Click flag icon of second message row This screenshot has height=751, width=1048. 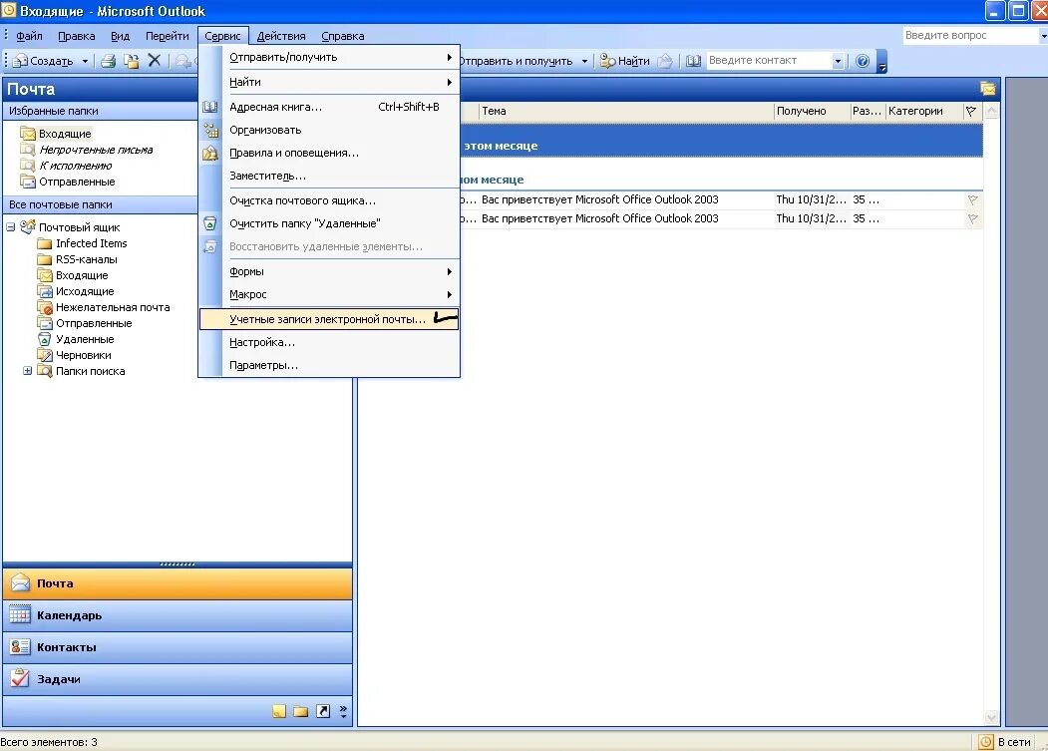click(x=972, y=218)
